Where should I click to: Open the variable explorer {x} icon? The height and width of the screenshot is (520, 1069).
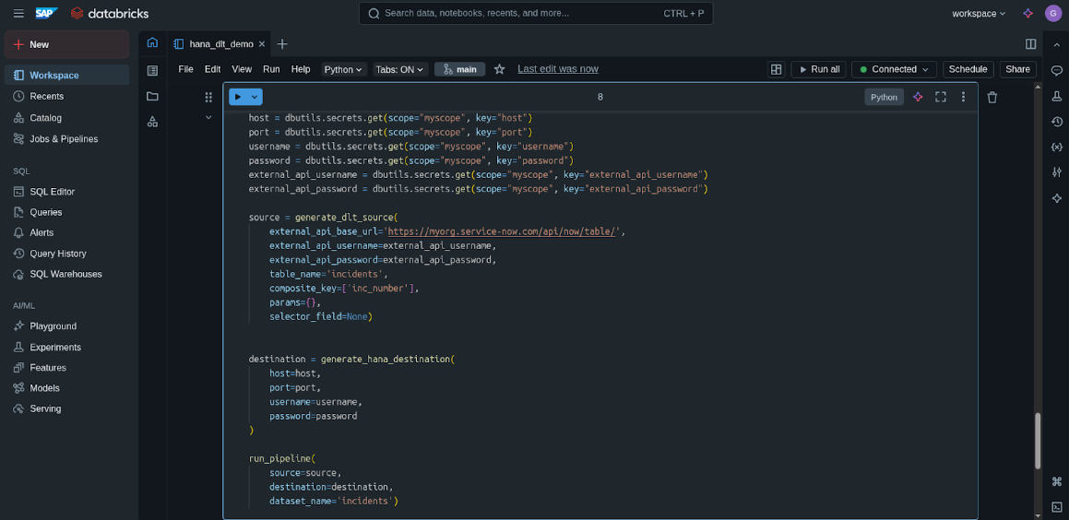coord(1057,148)
